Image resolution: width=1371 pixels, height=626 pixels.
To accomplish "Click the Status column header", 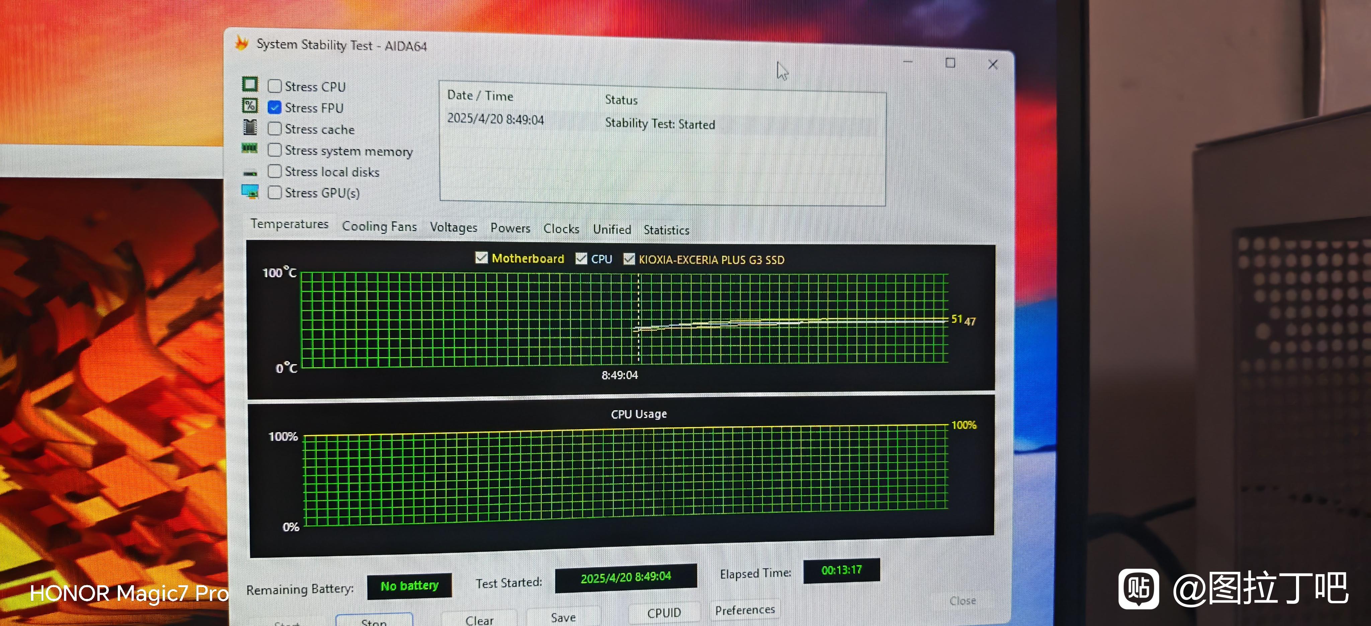I will pyautogui.click(x=621, y=100).
